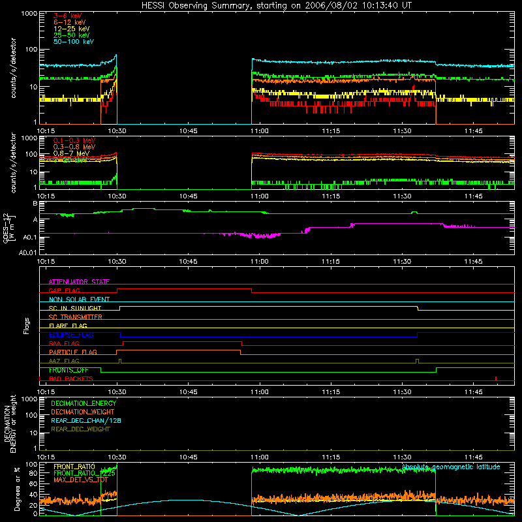Click the FRONTS_OFF flag label

click(69, 370)
